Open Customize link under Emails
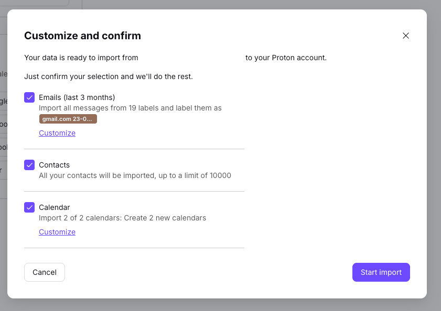 57,133
